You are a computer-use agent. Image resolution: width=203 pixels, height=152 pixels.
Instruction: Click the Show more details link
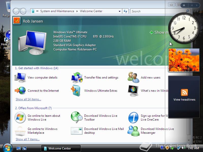pos(159,32)
